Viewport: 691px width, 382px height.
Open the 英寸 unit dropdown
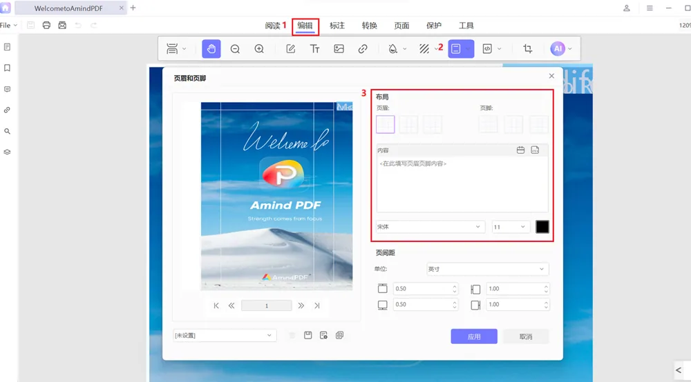tap(487, 269)
